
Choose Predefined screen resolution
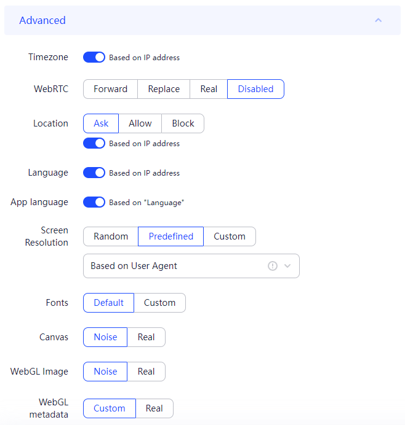point(171,236)
